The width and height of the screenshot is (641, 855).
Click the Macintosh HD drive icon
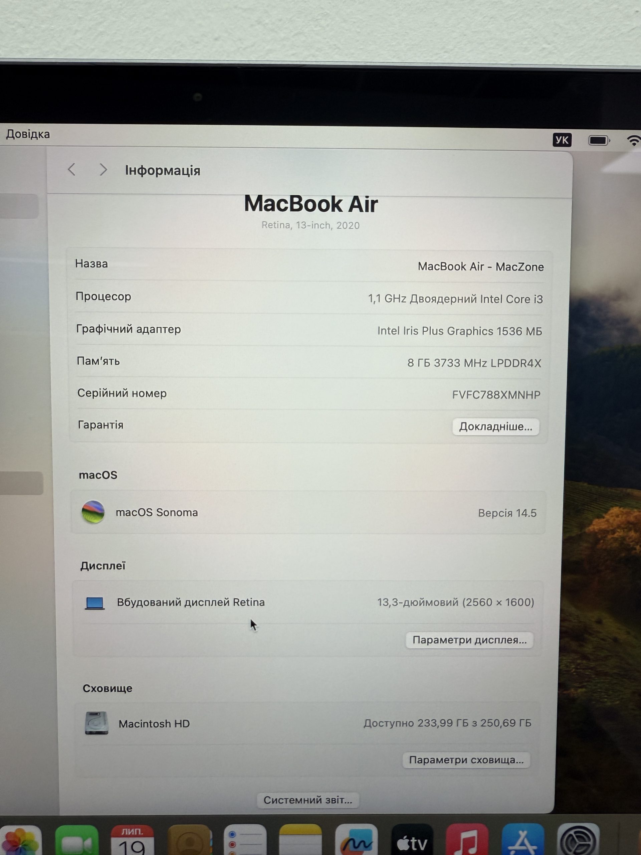(x=96, y=723)
